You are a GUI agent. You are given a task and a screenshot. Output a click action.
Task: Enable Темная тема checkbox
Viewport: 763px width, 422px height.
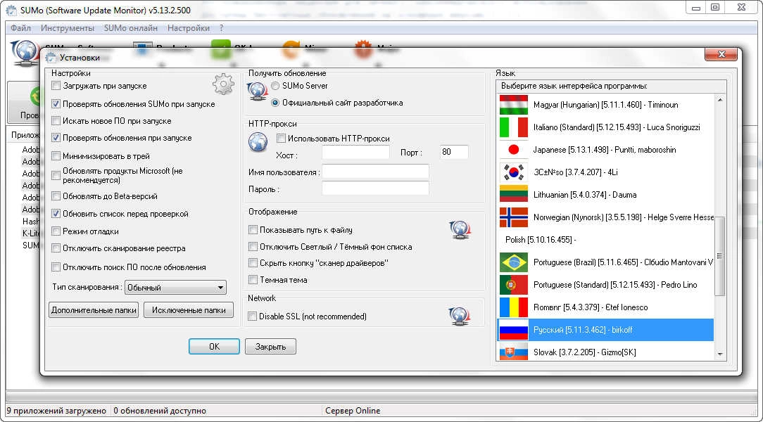(x=253, y=279)
